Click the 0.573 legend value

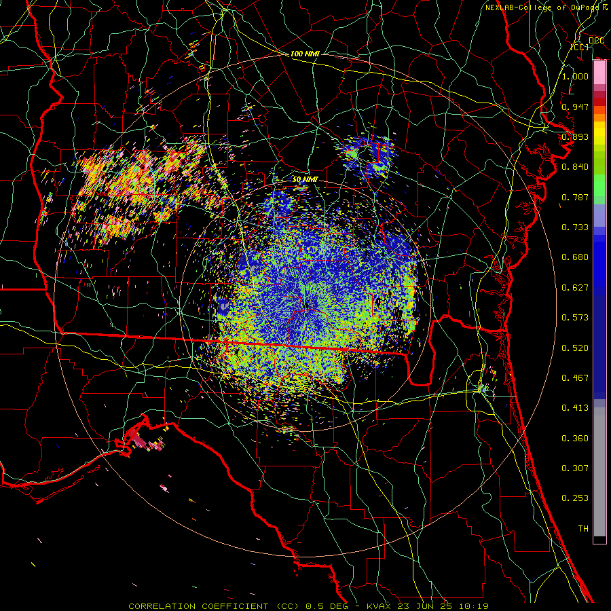coord(575,318)
